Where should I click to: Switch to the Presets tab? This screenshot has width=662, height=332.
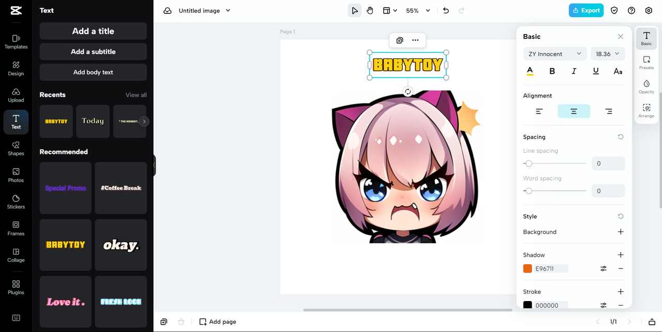point(646,63)
